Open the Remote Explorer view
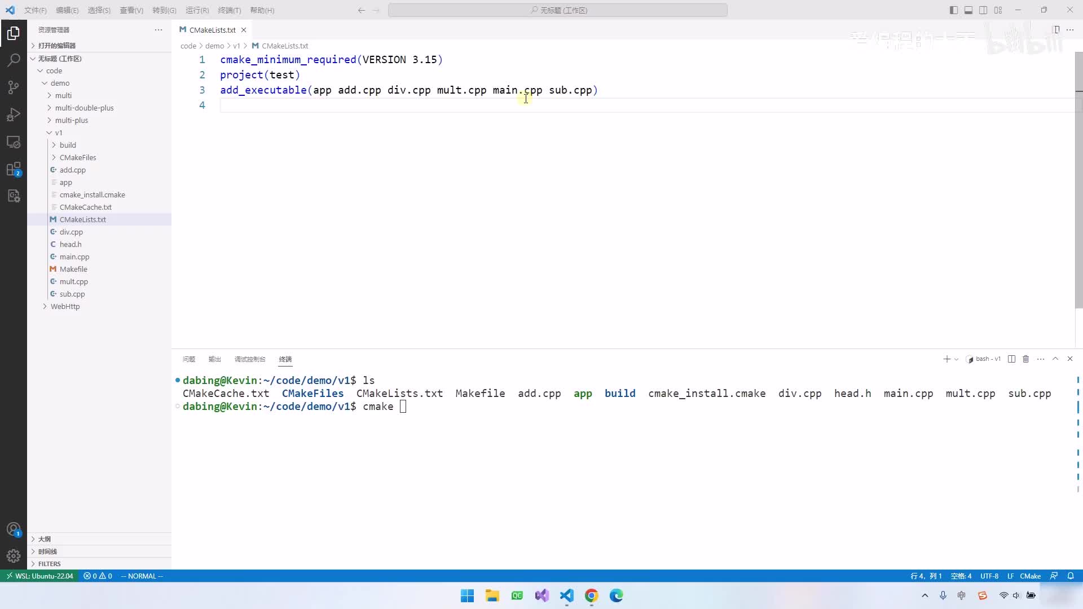 point(14,142)
